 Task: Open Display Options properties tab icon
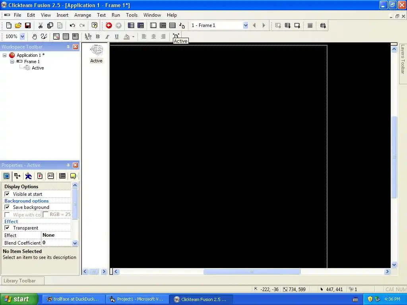6,176
